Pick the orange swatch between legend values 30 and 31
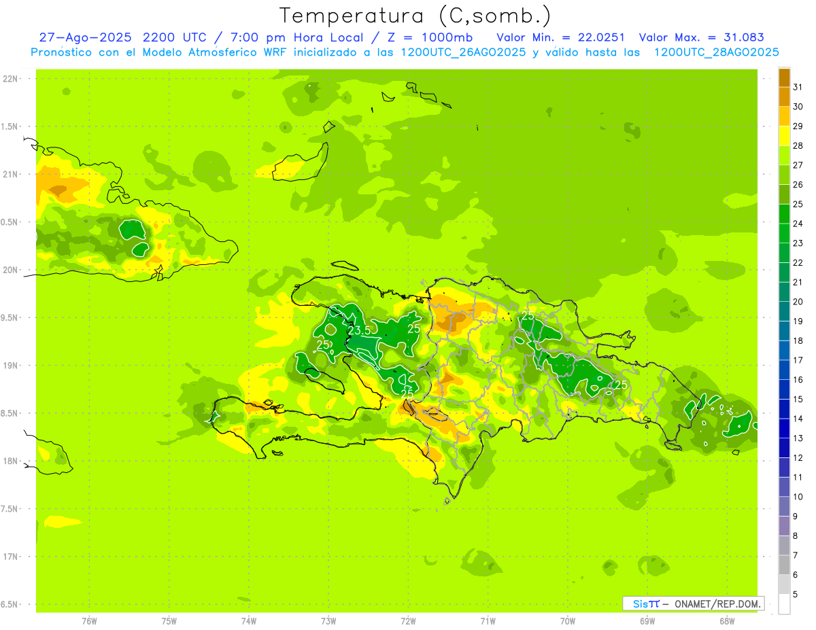Screen dimensions: 816x630 point(784,97)
